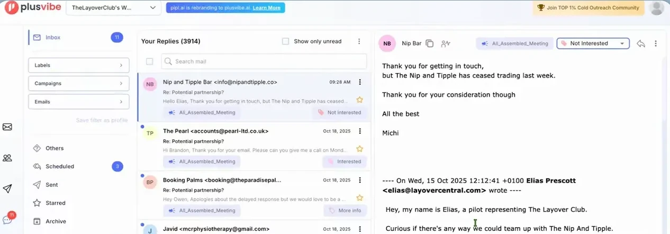Open the Inbox folder
This screenshot has height=234, width=670.
(x=53, y=38)
